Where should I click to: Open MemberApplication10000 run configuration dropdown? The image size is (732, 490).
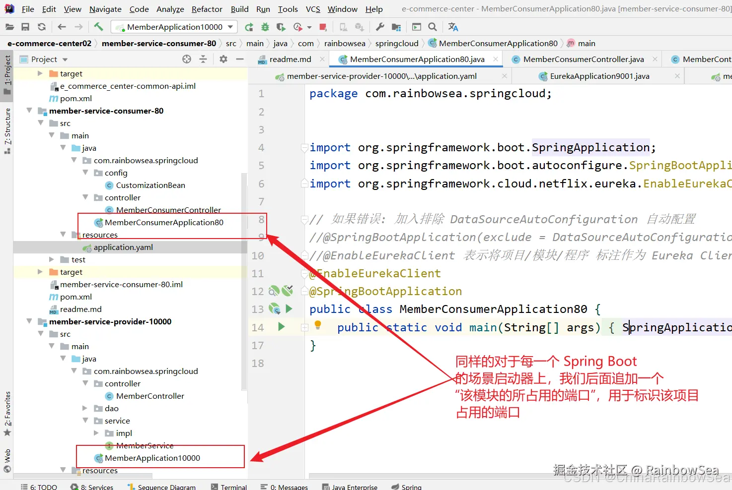point(174,27)
